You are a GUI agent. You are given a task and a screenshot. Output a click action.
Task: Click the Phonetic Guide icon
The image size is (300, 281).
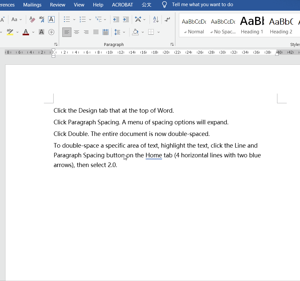pyautogui.click(x=41, y=19)
